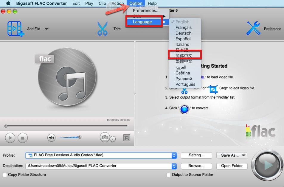Click the Crop icon in Getting Started
Image resolution: width=284 pixels, height=187 pixels.
(x=214, y=89)
